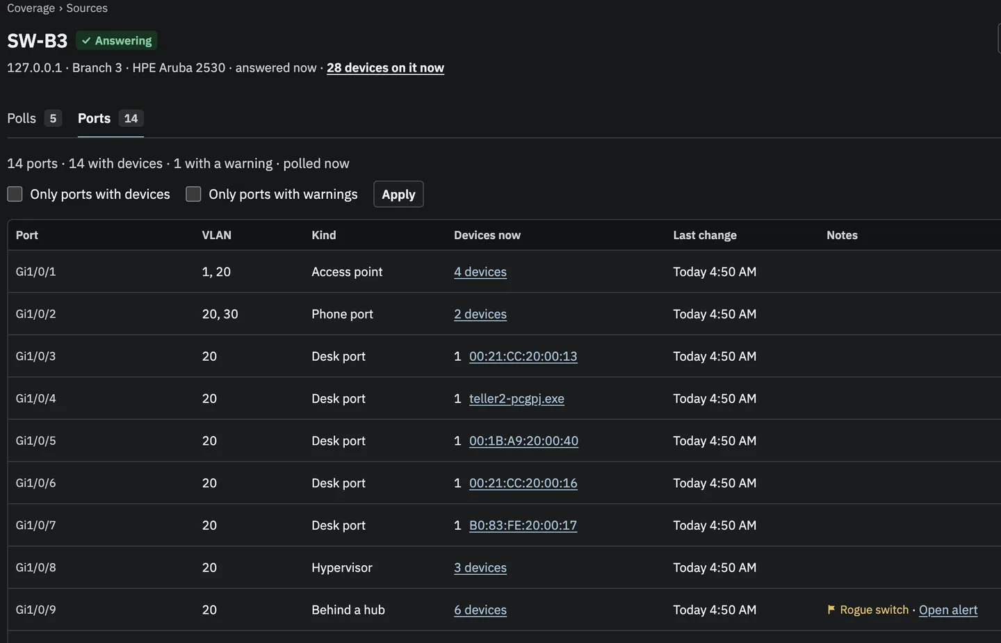
Task: Open MAC address 00:1B:A9:20:00:40
Action: point(523,441)
